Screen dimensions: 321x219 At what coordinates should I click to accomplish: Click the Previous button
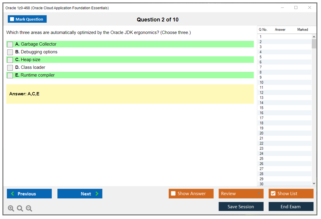tap(29, 194)
